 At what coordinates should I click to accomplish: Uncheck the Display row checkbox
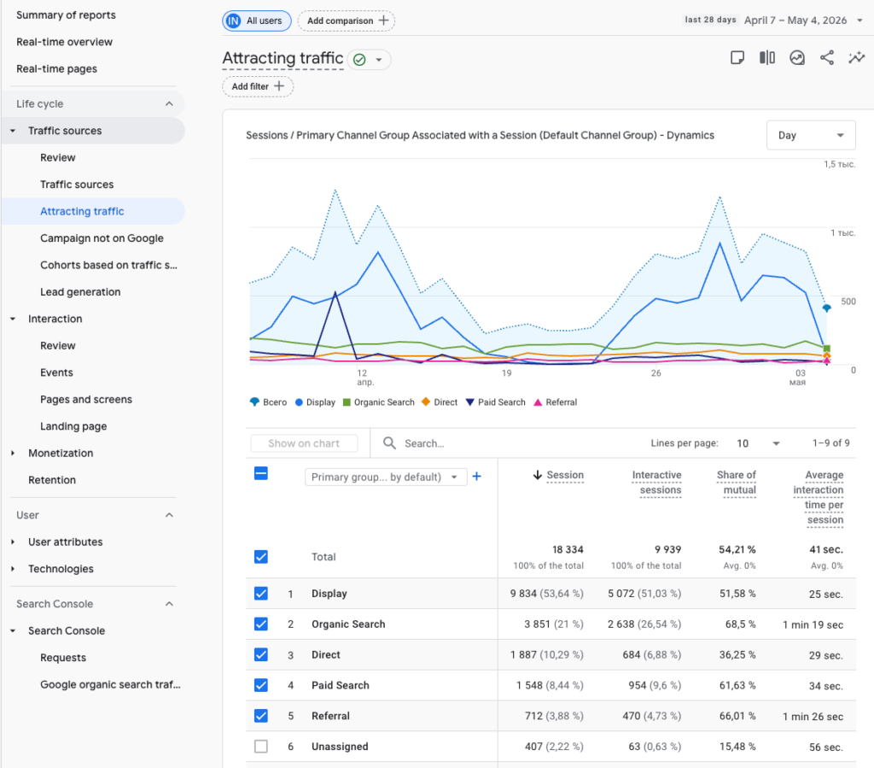pos(261,594)
